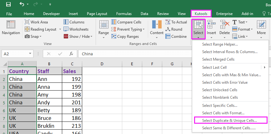Click the Undo arrow icon
Image resolution: width=271 pixels, height=134 pixels.
22,4
